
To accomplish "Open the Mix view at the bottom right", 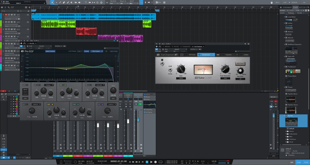I will point(299,162).
